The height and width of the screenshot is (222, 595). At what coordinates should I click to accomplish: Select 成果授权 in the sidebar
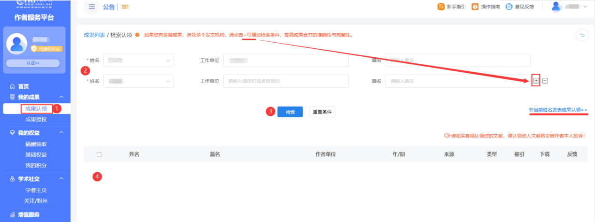(36, 120)
